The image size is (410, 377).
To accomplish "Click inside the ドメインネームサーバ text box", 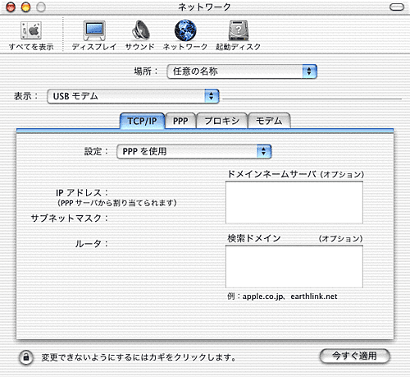I will (294, 202).
